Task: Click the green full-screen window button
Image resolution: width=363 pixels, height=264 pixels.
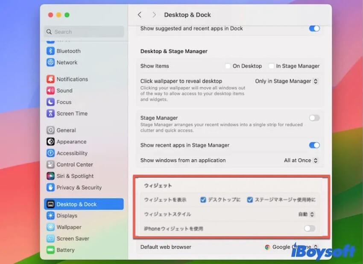Action: coord(67,15)
